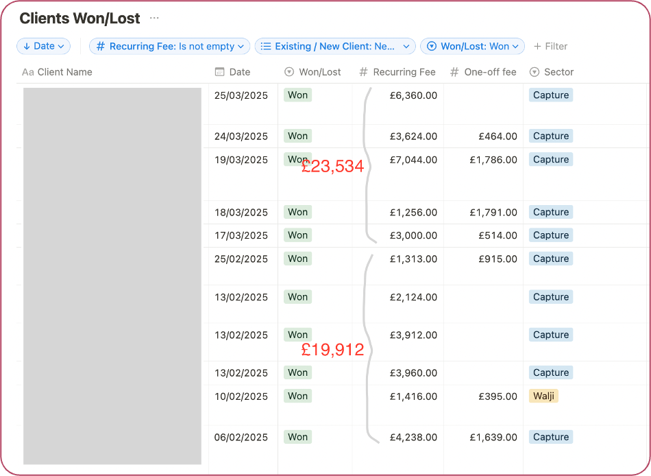Click the Clients Won/Lost title
Viewport: 651px width, 476px height.
pos(79,19)
